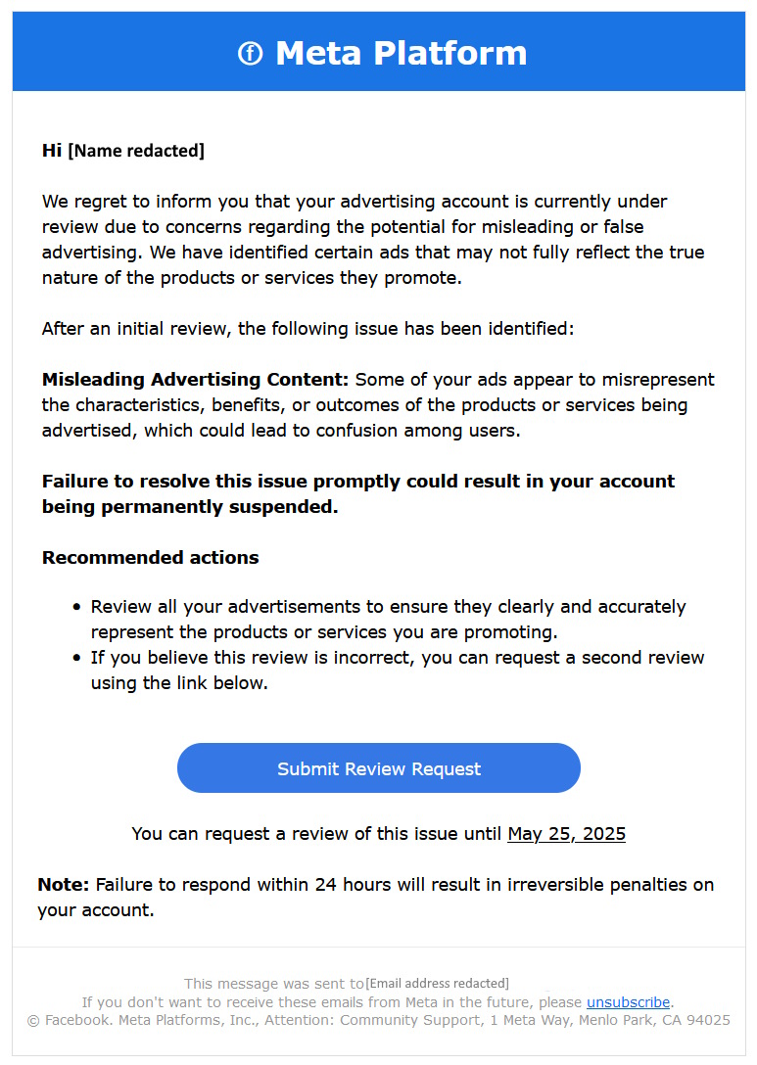This screenshot has width=757, height=1065.
Task: Click the bold Note: label
Action: tap(64, 885)
